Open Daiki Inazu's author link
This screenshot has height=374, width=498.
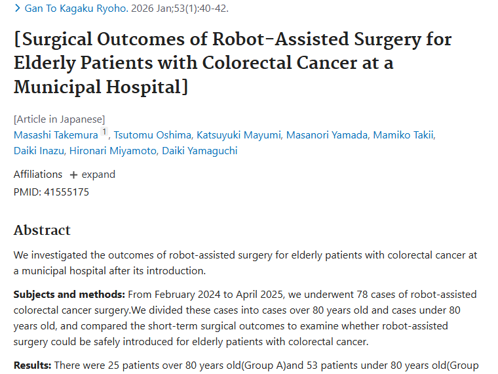click(39, 151)
